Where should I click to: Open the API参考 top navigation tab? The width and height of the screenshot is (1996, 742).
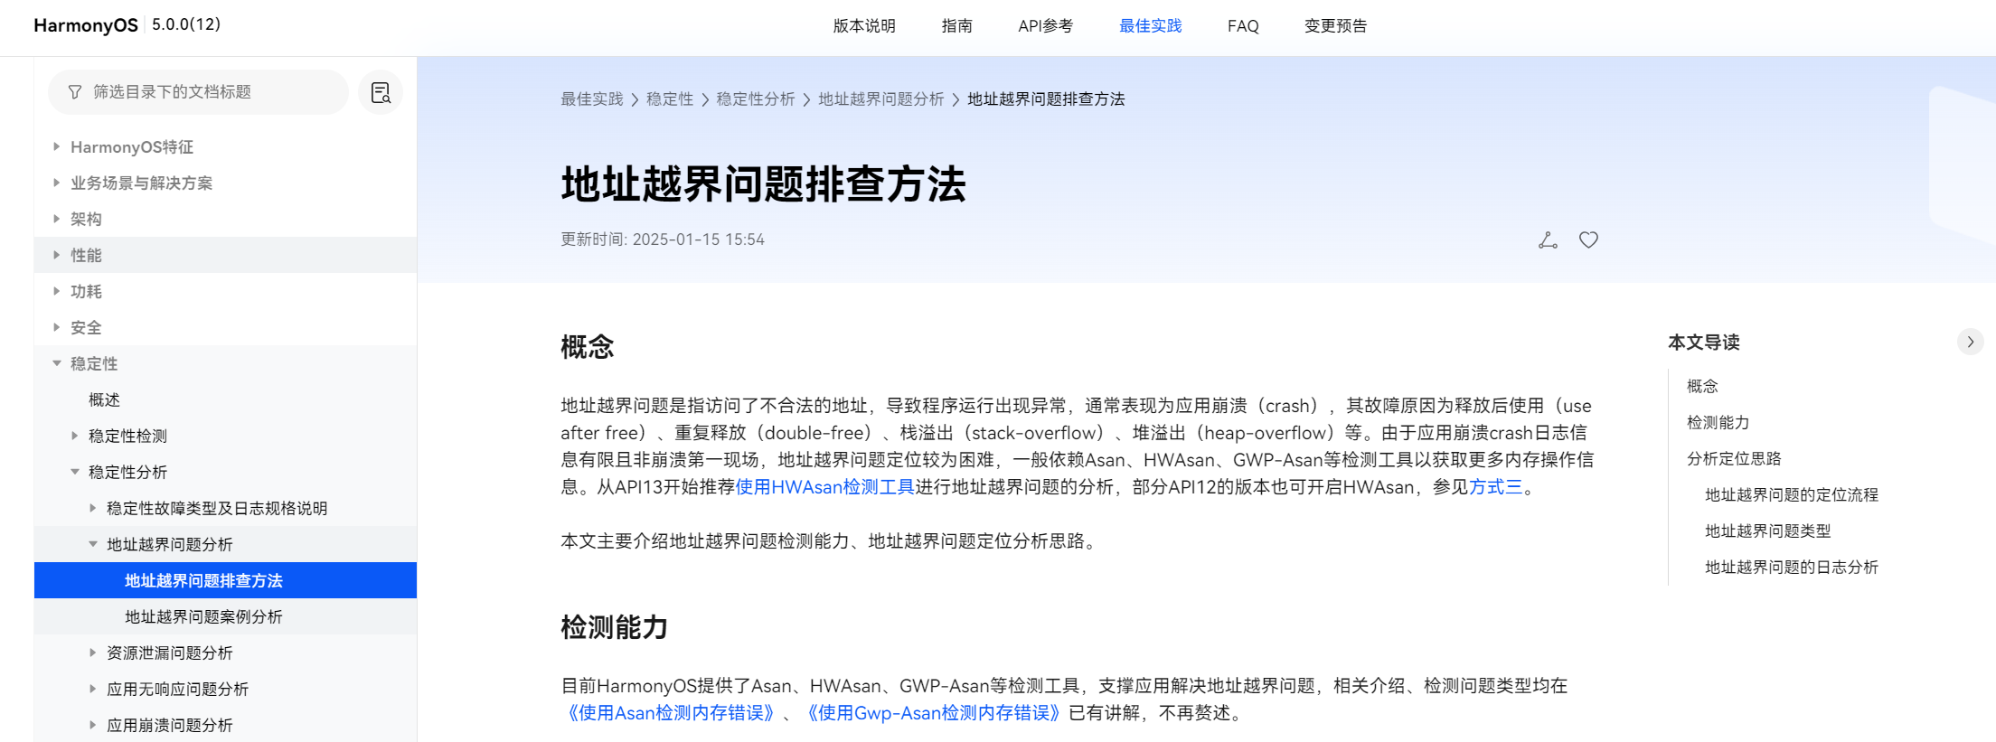point(1045,26)
